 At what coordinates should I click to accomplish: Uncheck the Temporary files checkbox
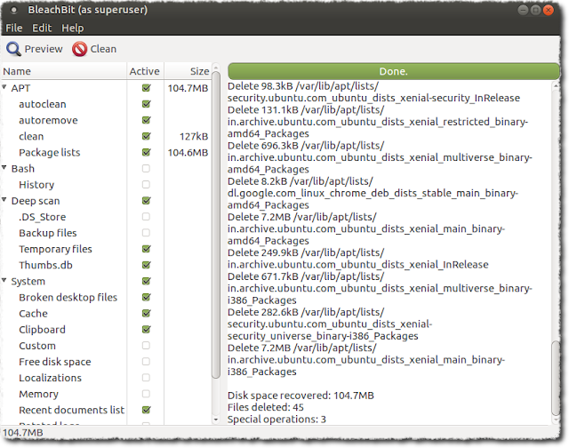[146, 249]
